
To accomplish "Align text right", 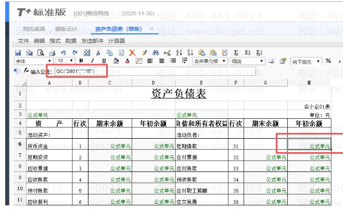I will (x=173, y=60).
